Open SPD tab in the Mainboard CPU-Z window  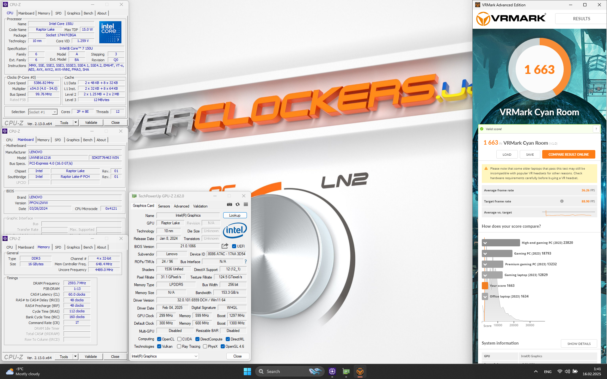tap(58, 140)
